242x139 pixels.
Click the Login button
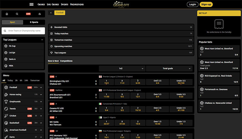coord(193,4)
